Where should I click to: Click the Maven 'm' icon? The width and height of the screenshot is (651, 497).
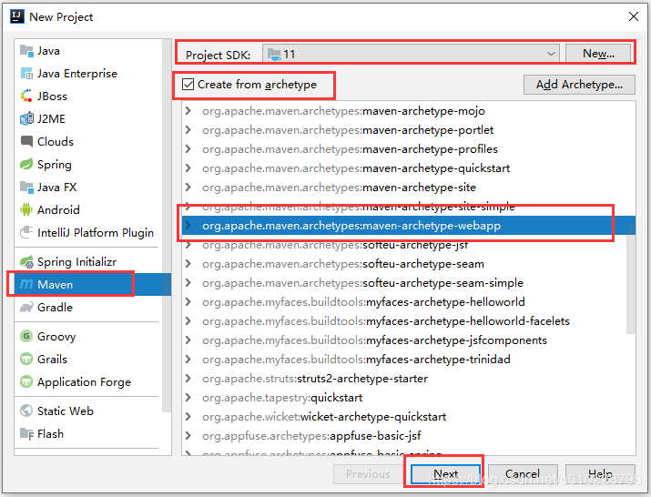26,284
